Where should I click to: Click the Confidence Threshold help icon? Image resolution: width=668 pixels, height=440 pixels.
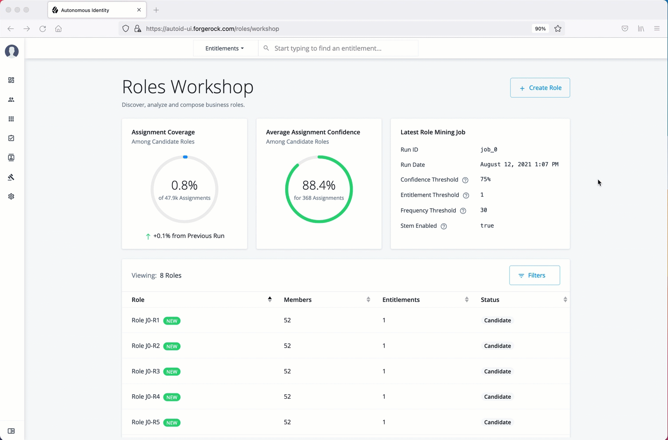[x=465, y=180]
